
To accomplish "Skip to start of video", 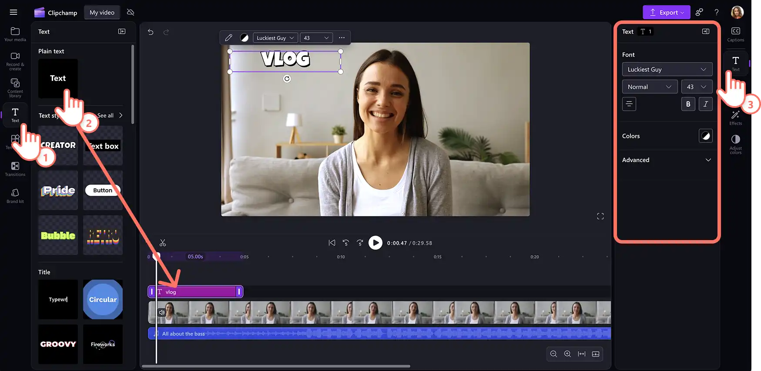I will [332, 243].
